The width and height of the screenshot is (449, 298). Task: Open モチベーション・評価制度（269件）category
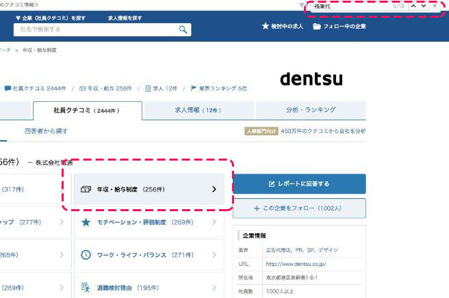[149, 222]
